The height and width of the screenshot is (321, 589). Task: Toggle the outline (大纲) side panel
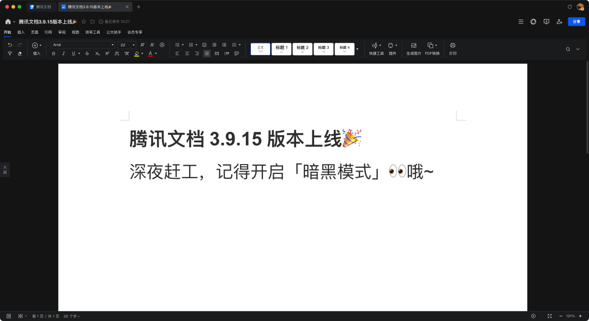[x=5, y=169]
